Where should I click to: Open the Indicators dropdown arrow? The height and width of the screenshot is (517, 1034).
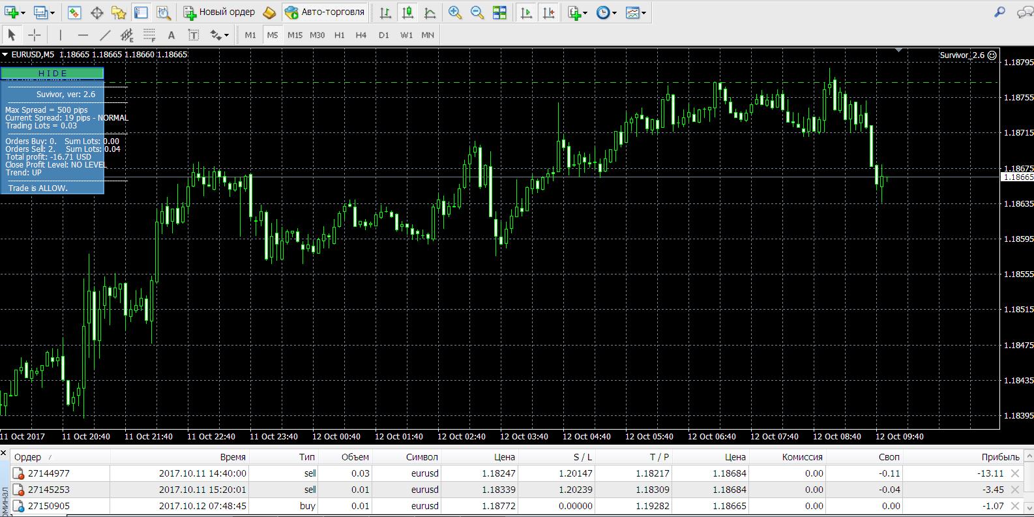(x=585, y=12)
